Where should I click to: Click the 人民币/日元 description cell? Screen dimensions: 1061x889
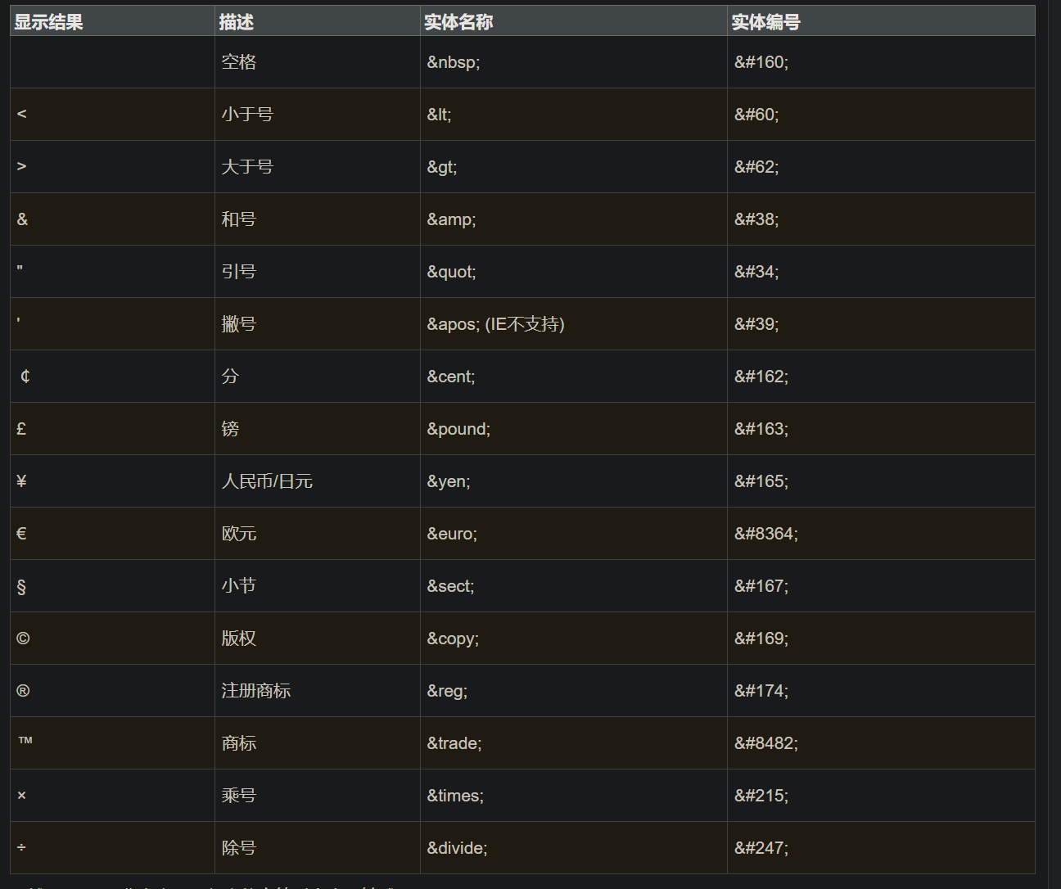point(267,481)
